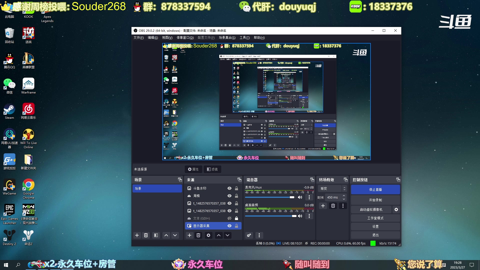Mute 桌面音频 speaker icon

(x=300, y=216)
